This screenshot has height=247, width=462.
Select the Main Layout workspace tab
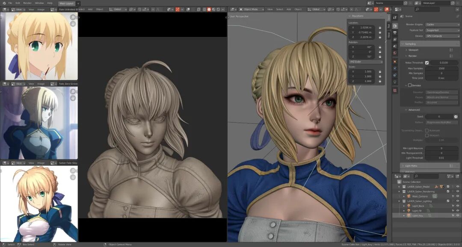[x=67, y=3]
